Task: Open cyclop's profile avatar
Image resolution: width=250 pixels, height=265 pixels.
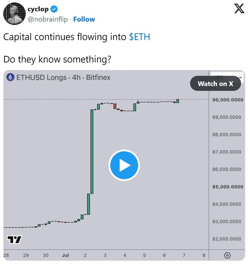Action: 14,14
